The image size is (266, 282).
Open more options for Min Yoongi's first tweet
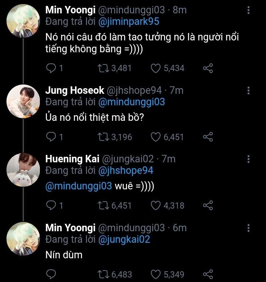[x=248, y=10]
